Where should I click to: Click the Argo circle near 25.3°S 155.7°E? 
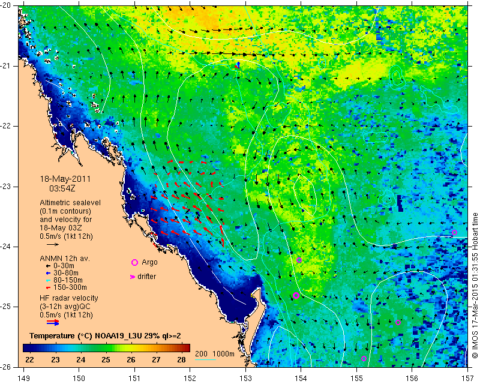tap(398, 322)
